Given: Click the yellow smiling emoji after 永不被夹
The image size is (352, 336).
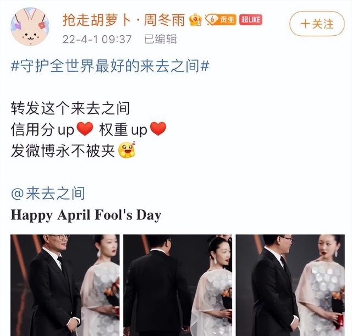Looking at the screenshot, I should pyautogui.click(x=127, y=150).
